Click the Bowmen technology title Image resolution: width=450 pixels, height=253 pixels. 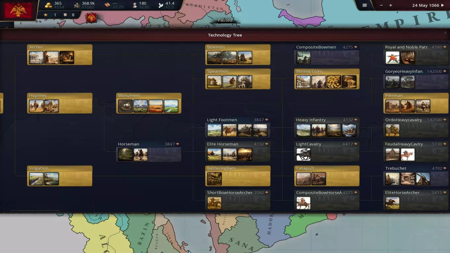coord(216,47)
